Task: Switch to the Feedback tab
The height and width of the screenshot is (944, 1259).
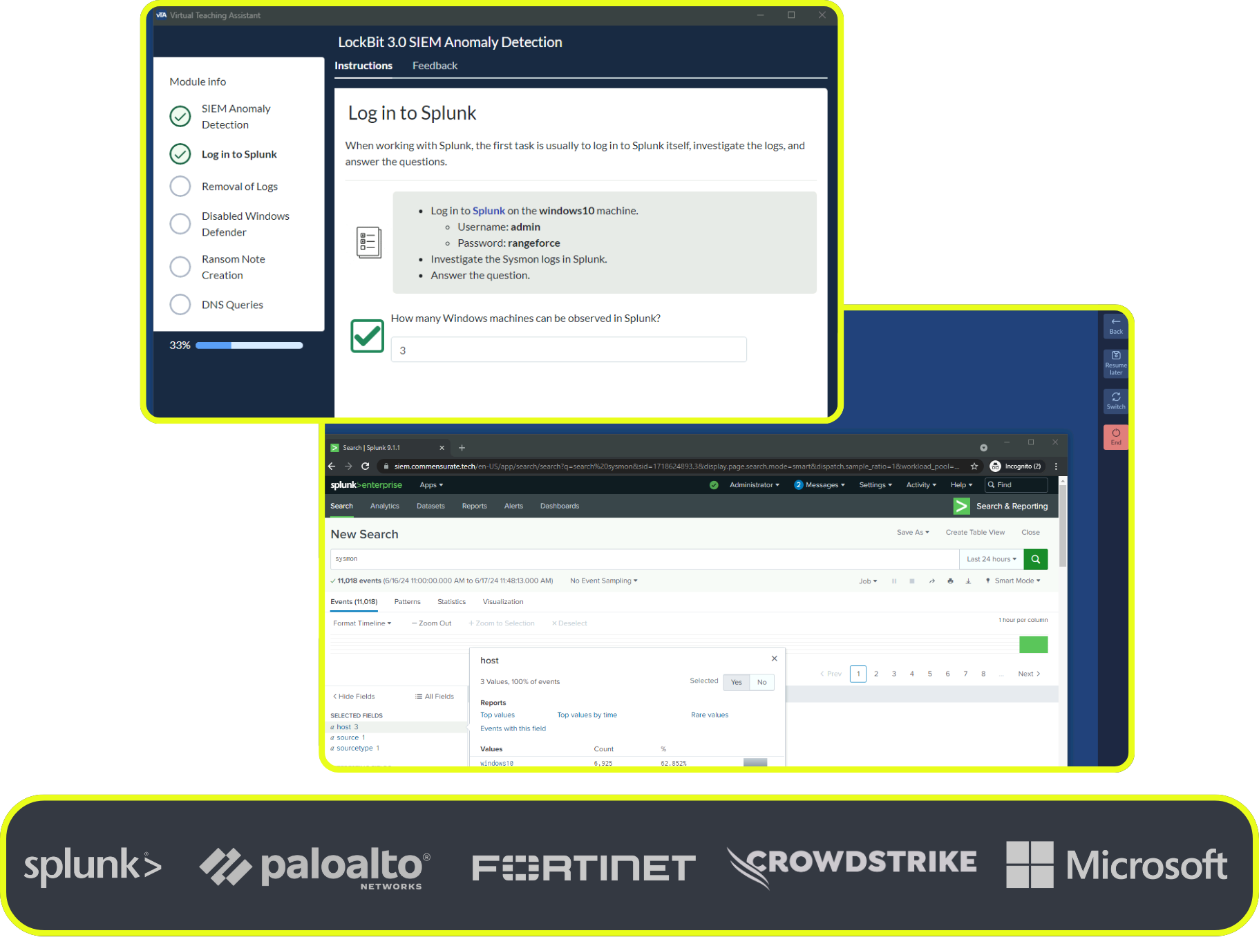Action: tap(435, 66)
